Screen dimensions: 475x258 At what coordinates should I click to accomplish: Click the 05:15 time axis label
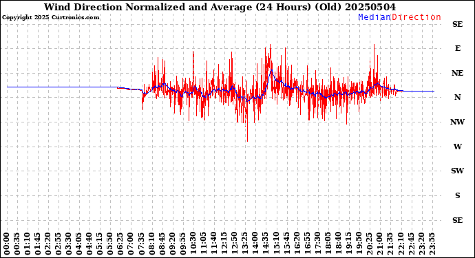(x=100, y=244)
